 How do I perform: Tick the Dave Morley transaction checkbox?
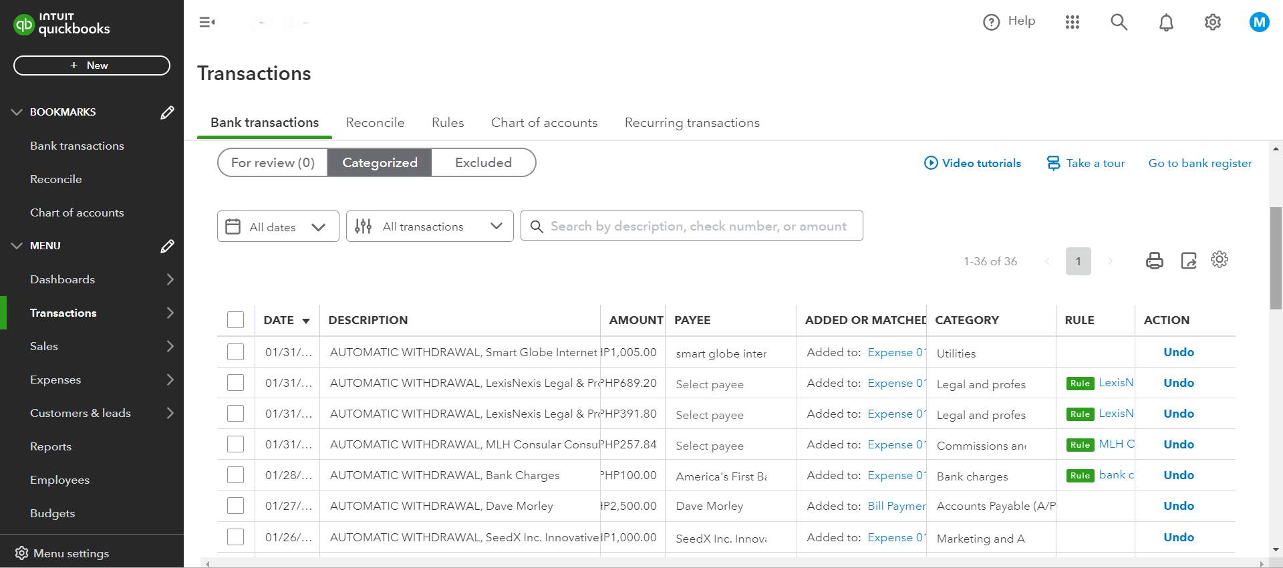pyautogui.click(x=235, y=506)
